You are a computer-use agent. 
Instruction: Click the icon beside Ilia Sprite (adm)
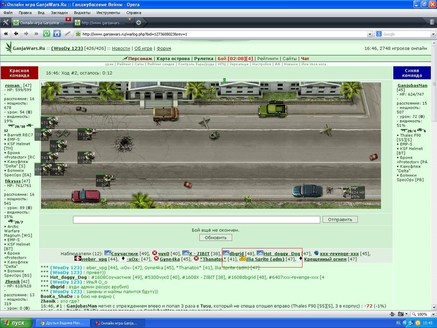[x=242, y=258]
